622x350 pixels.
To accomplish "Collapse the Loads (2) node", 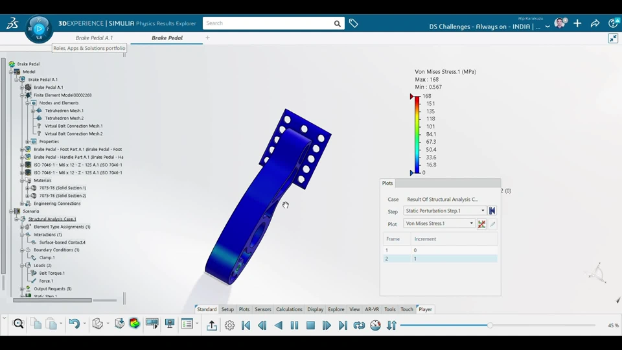I will click(x=22, y=266).
